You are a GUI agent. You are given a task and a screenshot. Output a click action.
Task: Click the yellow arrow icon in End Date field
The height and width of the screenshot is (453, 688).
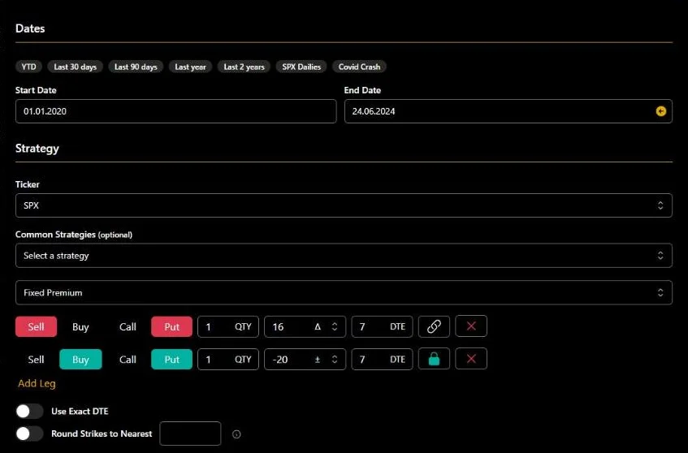coord(661,111)
